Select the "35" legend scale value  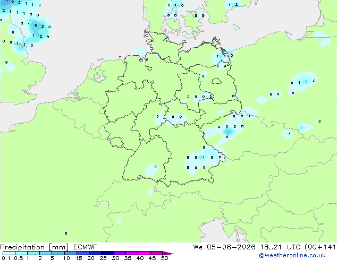point(128,258)
